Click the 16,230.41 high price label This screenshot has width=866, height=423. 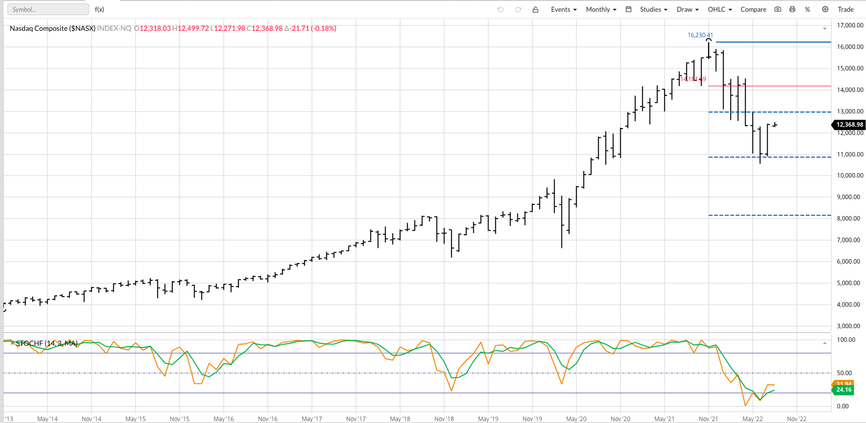point(700,35)
